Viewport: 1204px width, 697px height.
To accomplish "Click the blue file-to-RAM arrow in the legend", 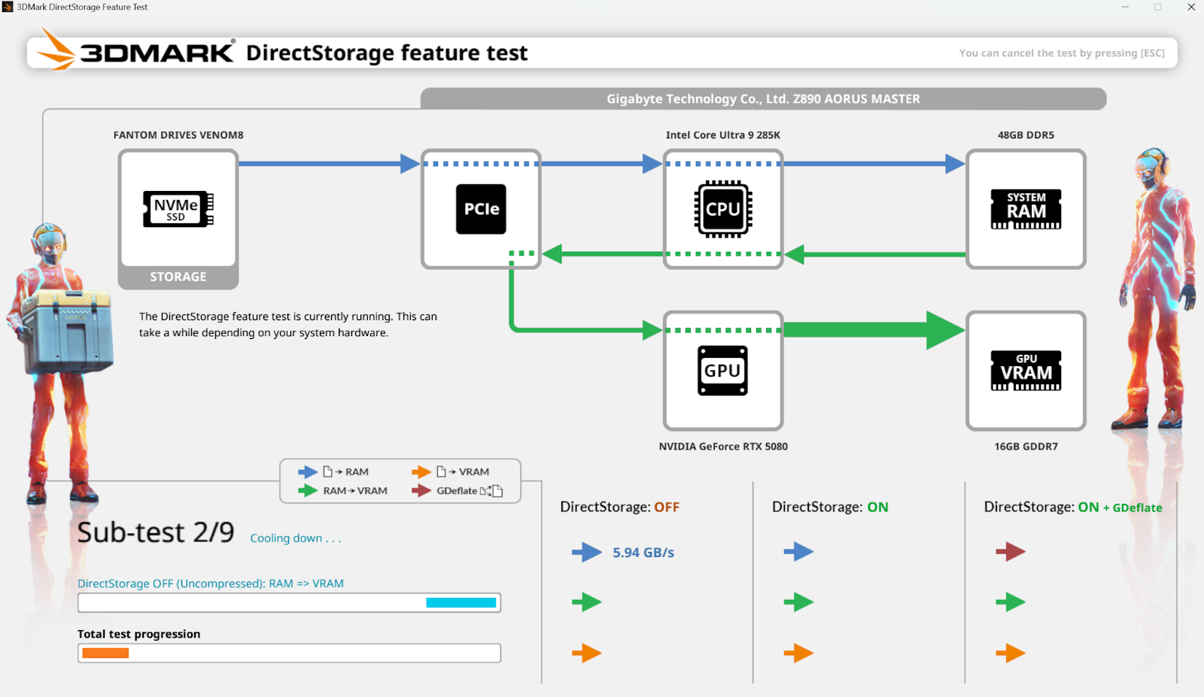I will coord(308,471).
